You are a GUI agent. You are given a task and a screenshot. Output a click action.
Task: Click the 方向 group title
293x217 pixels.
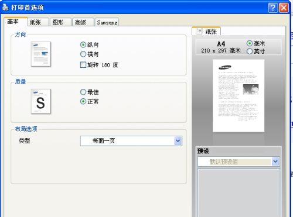[21, 35]
